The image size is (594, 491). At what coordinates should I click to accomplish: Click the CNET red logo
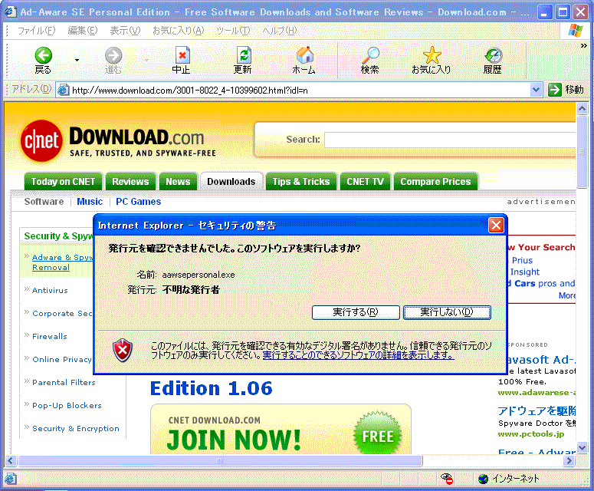[x=41, y=140]
